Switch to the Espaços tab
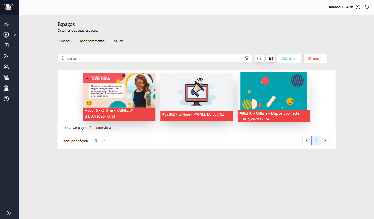 pos(65,41)
